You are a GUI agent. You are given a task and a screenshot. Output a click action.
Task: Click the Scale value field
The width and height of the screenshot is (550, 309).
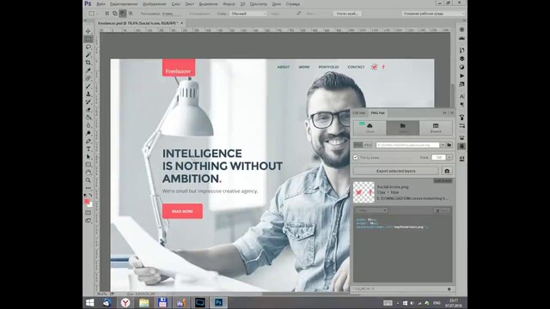(x=438, y=157)
